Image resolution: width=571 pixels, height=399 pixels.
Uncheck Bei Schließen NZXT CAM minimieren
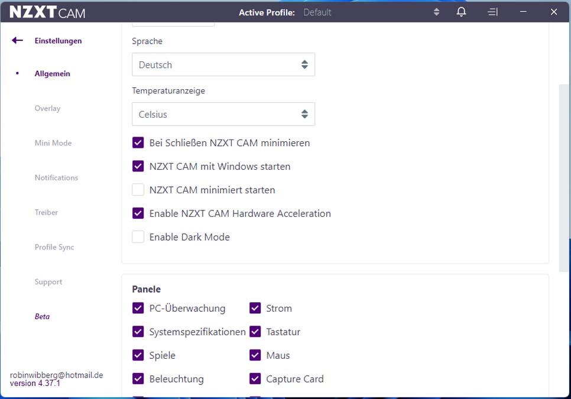(138, 142)
